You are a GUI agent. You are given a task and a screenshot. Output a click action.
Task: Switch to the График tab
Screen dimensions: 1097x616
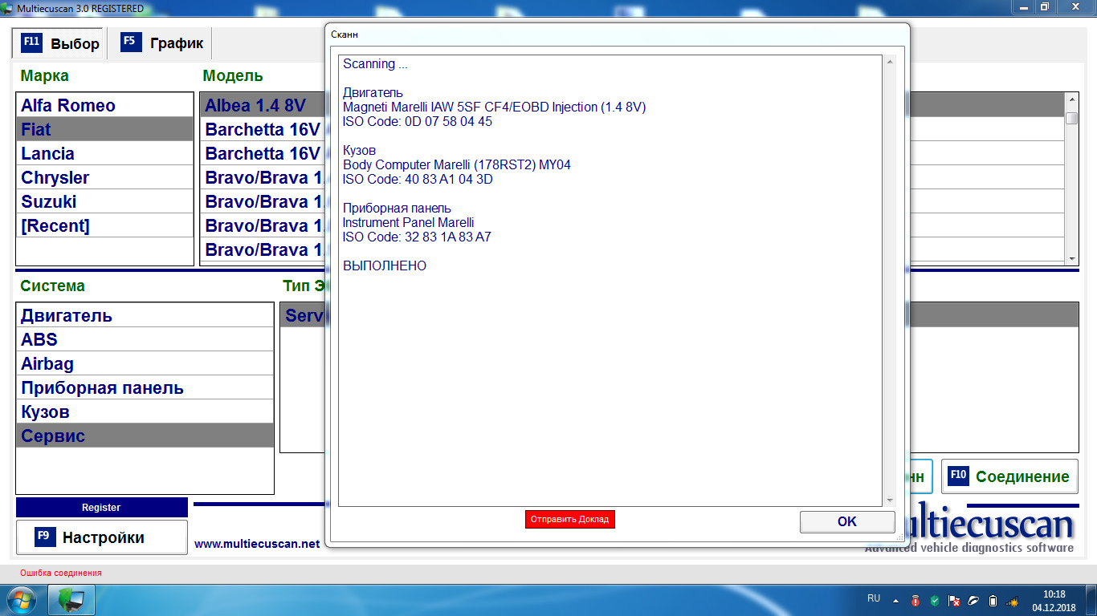coord(161,43)
